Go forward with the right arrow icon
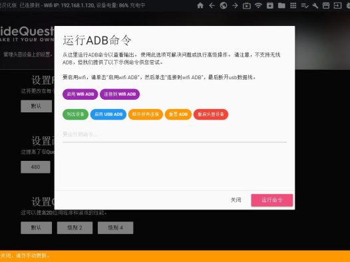 pos(235,5)
